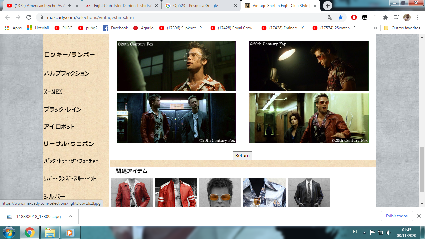Expand the download item options chevron
This screenshot has width=425, height=239.
coord(71,216)
